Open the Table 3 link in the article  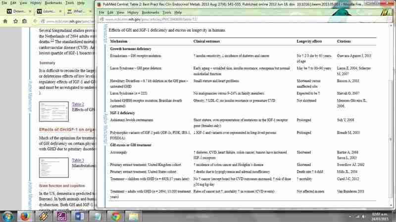(78, 160)
